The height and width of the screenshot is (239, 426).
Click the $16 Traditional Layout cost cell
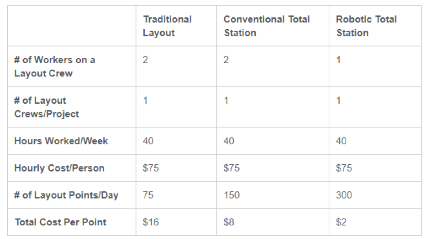click(151, 222)
